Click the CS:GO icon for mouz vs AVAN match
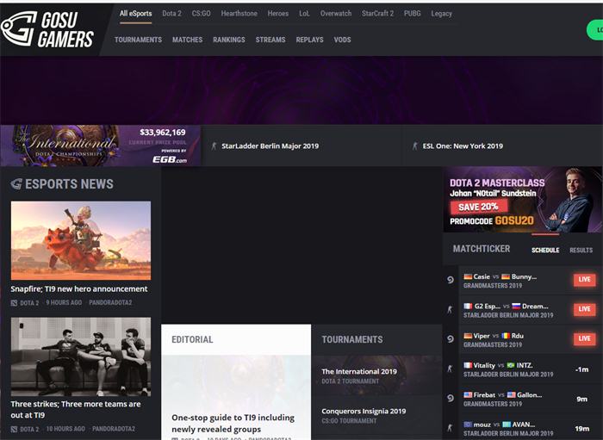 point(450,427)
